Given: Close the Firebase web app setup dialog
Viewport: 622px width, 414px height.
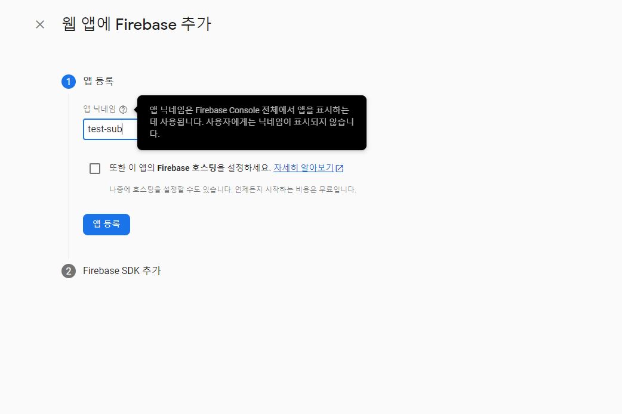Looking at the screenshot, I should pyautogui.click(x=39, y=24).
